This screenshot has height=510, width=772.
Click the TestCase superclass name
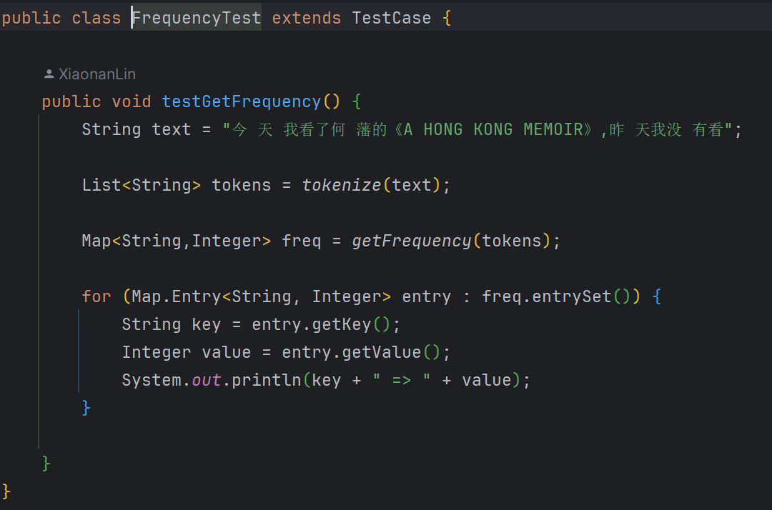coord(391,18)
